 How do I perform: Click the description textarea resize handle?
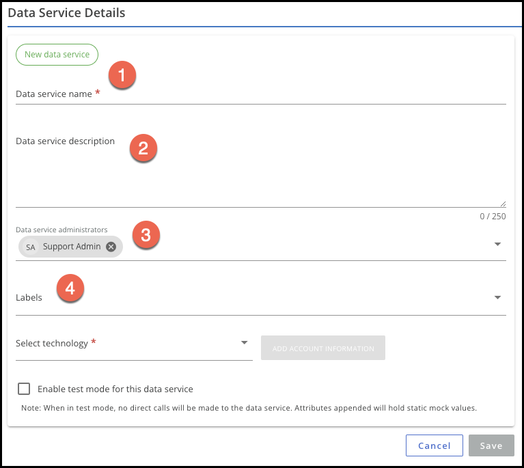(x=504, y=204)
